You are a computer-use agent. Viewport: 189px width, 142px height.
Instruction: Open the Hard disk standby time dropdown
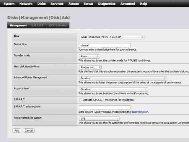point(90,67)
